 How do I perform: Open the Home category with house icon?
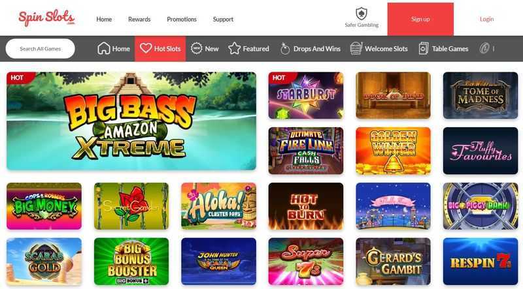tap(104, 48)
